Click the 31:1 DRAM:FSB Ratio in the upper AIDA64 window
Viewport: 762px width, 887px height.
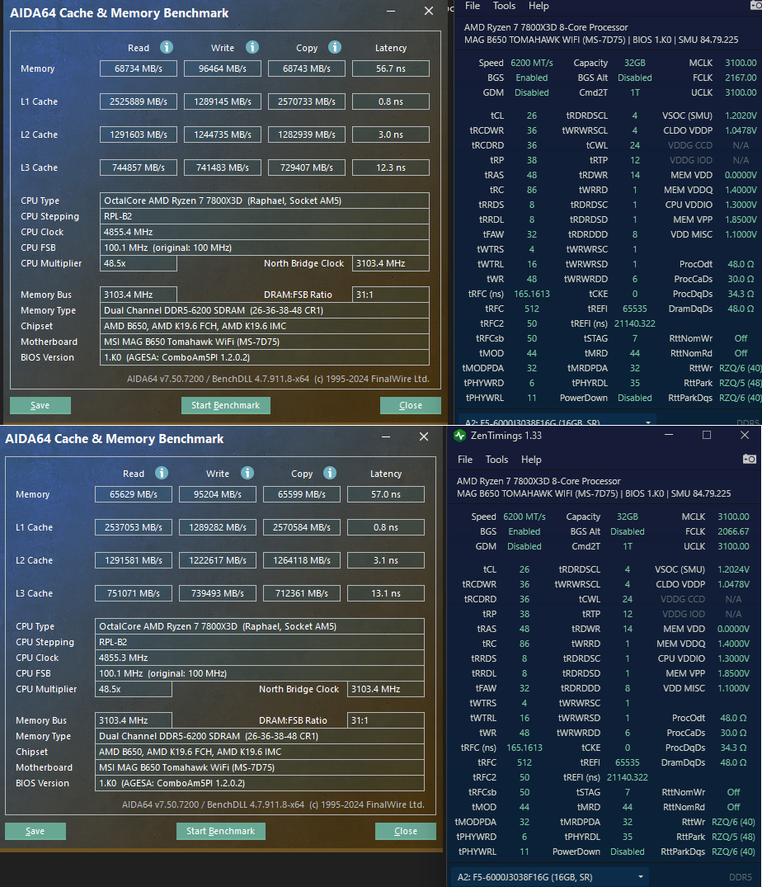(391, 295)
